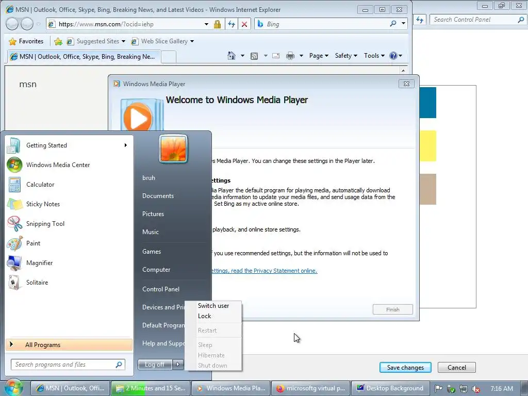528x396 pixels.
Task: Select the blue color swatch in Desktop Background
Action: (x=428, y=103)
